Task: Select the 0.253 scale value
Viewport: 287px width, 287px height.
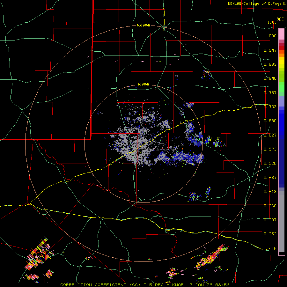Action: [x=270, y=234]
